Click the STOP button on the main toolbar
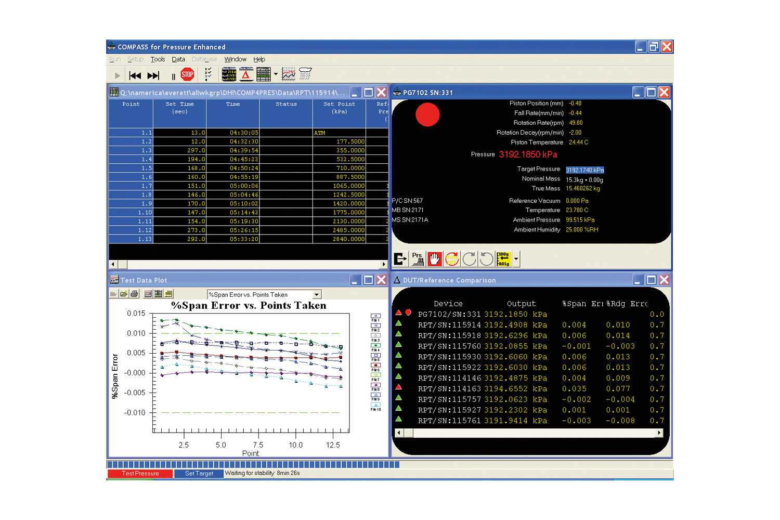This screenshot has width=780, height=520. pyautogui.click(x=187, y=74)
